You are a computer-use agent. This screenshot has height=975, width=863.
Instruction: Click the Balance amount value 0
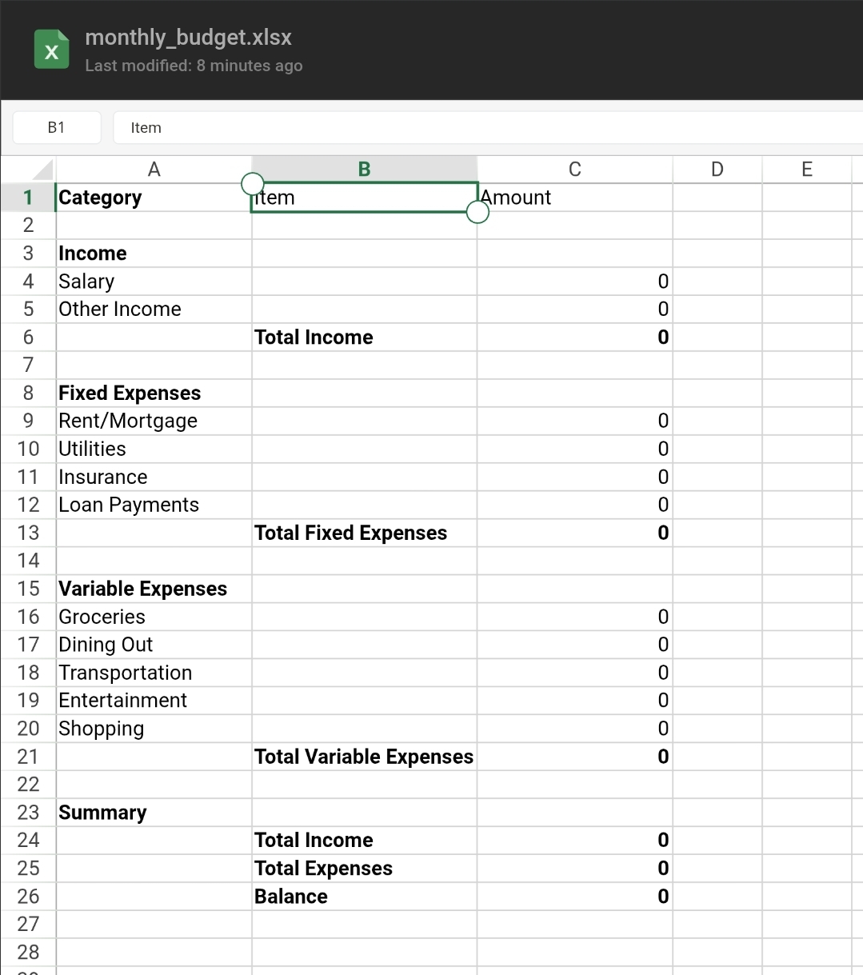663,896
